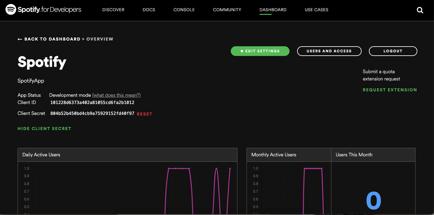Viewport: 434px width, 215px height.
Task: Open the Use Cases page
Action: tap(316, 10)
